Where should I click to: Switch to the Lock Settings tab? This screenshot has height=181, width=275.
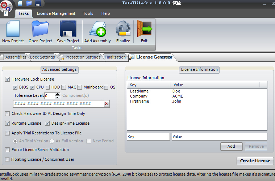click(x=42, y=57)
